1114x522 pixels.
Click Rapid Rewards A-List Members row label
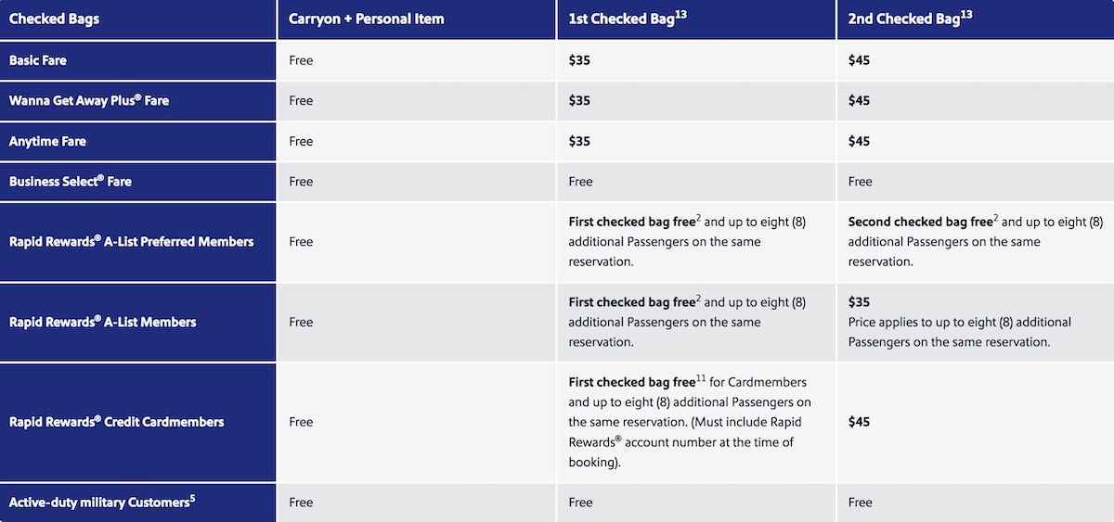pos(103,322)
